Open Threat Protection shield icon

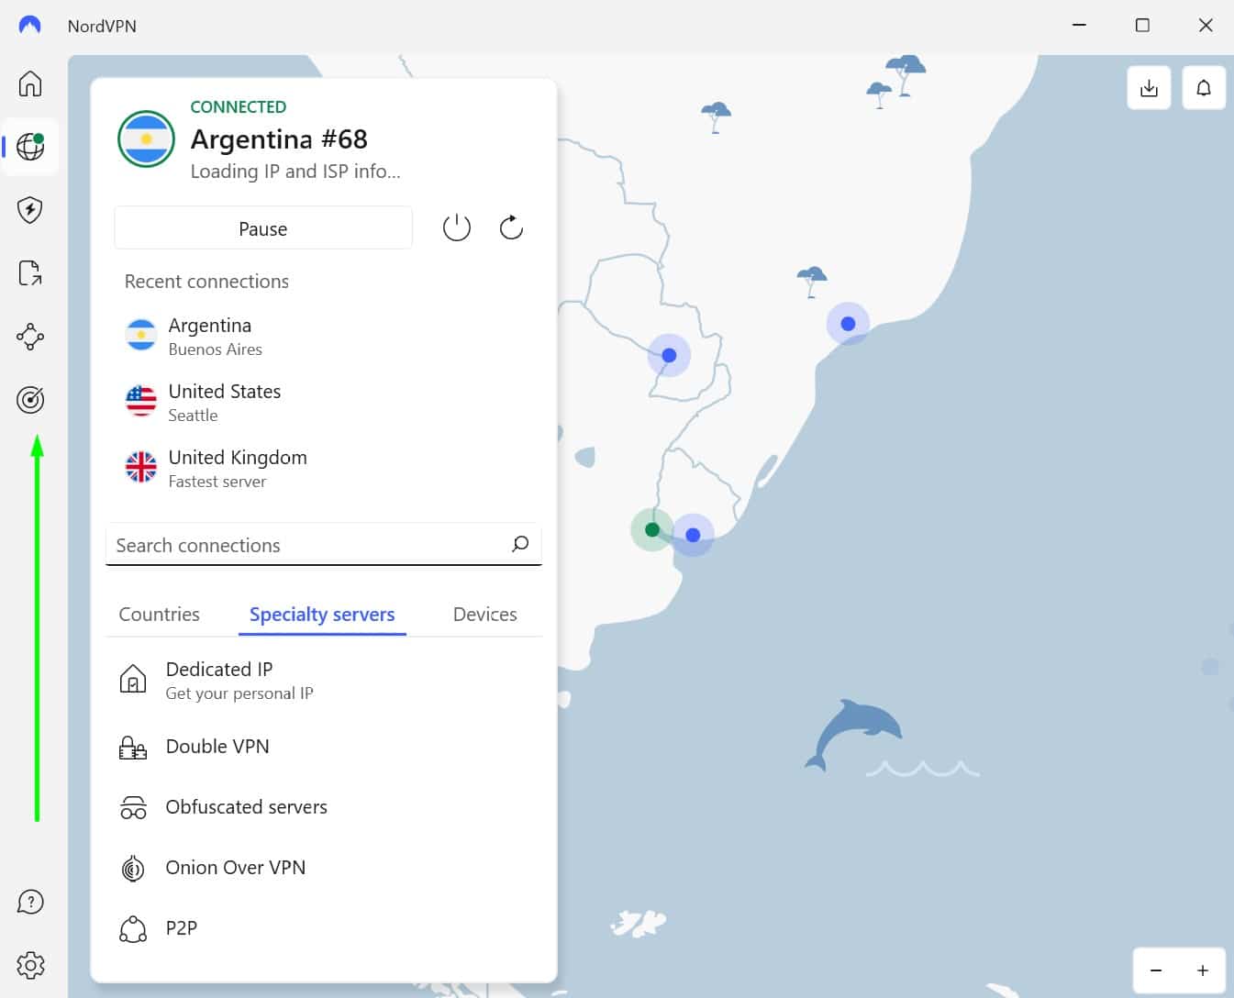point(30,210)
